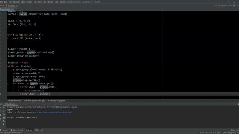Click the Print icon in Run console
Image resolution: width=239 pixels, height=134 pixels.
(4, 121)
